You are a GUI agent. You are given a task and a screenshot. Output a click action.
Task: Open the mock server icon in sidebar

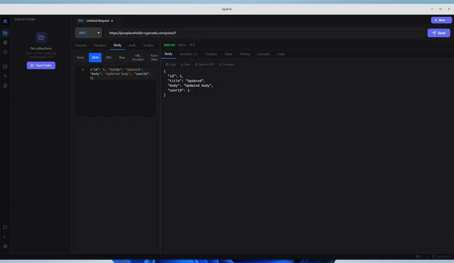5,67
